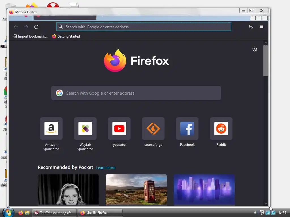This screenshot has height=217, width=290.
Task: Focus the center Search with Google box
Action: coord(136,93)
